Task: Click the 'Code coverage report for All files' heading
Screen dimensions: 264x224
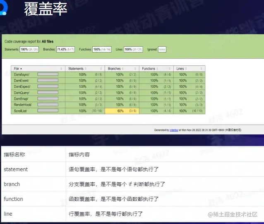Action: click(29, 42)
